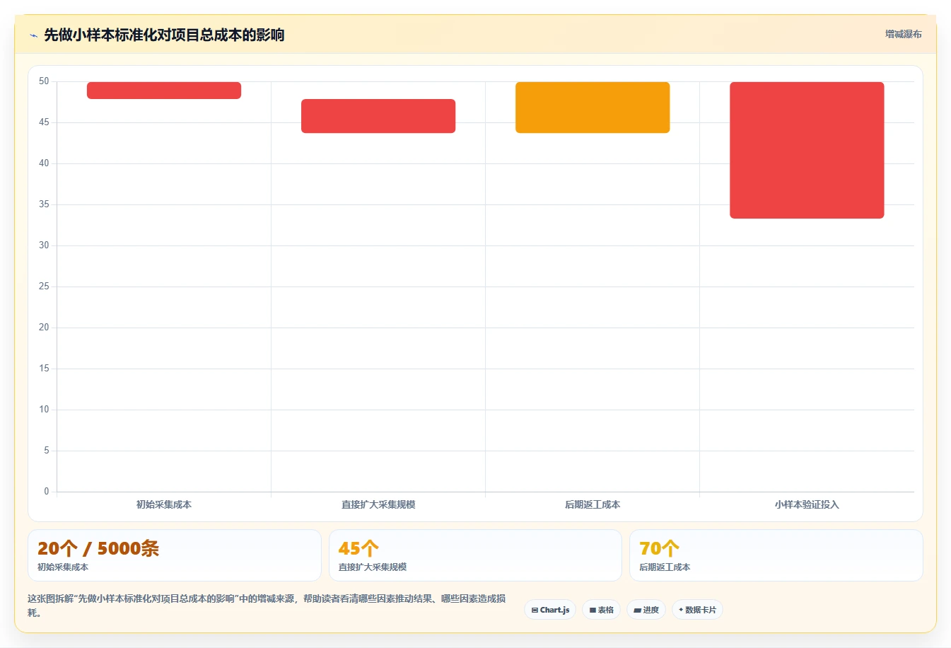
Task: Click the 后期返工成本 x-axis label
Action: point(593,504)
